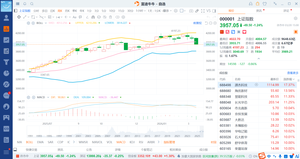Enter fullscreen chart mode
The image size is (300, 159).
[x=203, y=11]
